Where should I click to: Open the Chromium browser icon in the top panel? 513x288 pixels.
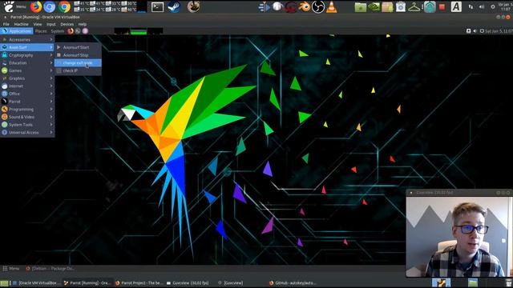pyautogui.click(x=50, y=6)
